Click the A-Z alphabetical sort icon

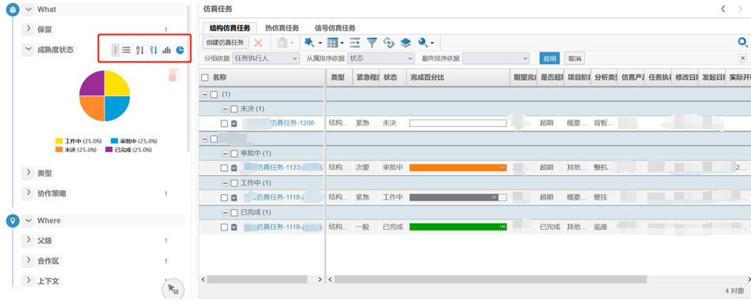tap(140, 50)
